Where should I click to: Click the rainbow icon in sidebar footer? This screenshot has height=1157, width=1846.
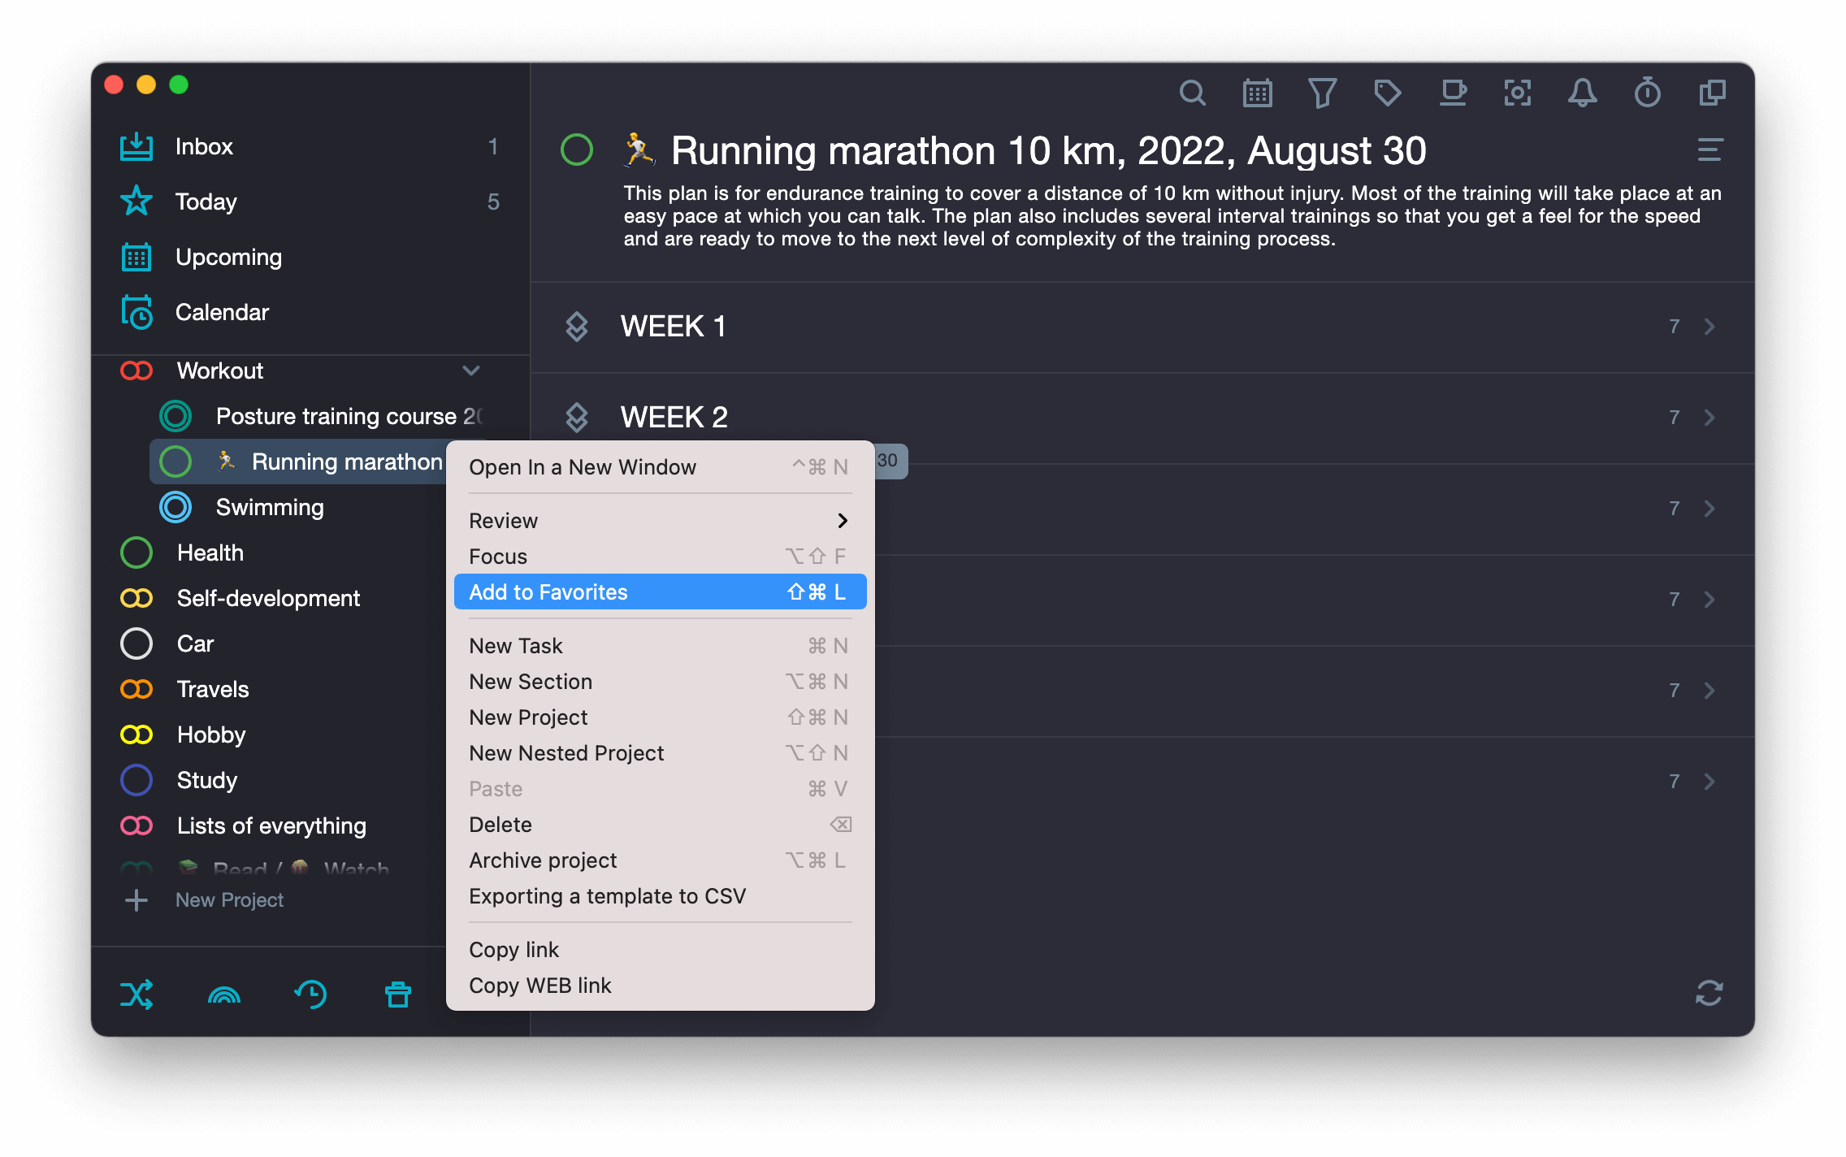(x=224, y=994)
